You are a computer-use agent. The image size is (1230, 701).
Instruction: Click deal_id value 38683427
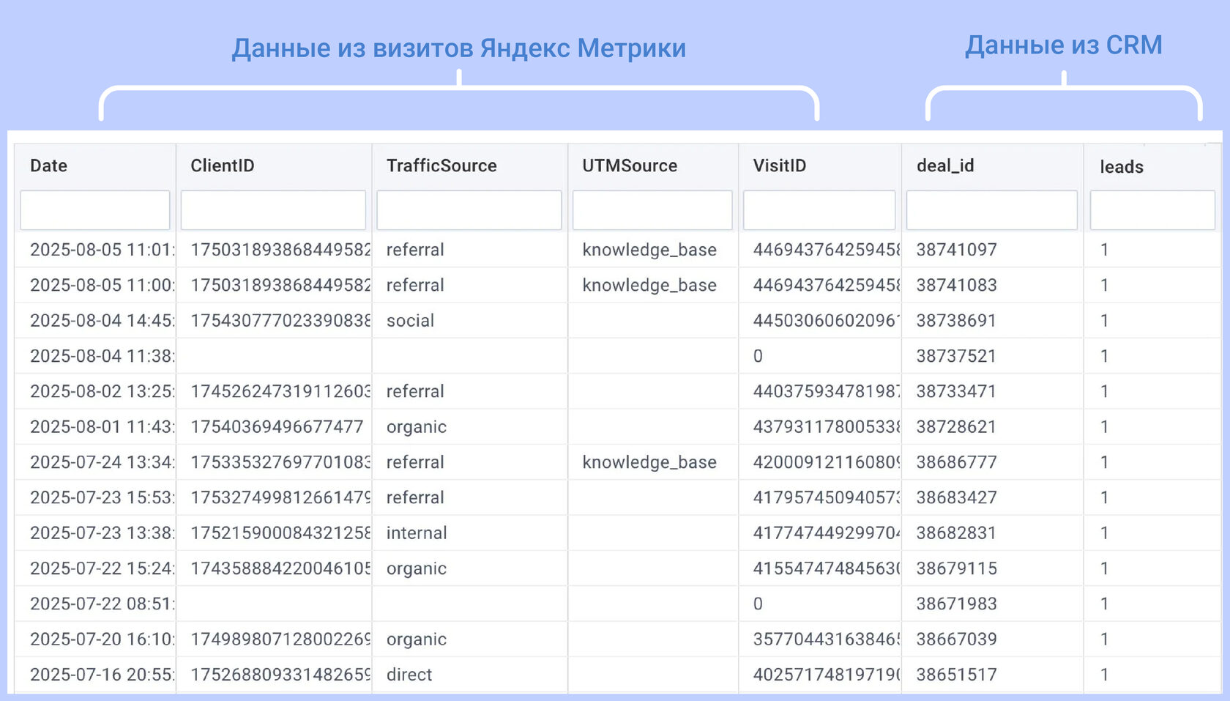coord(957,497)
